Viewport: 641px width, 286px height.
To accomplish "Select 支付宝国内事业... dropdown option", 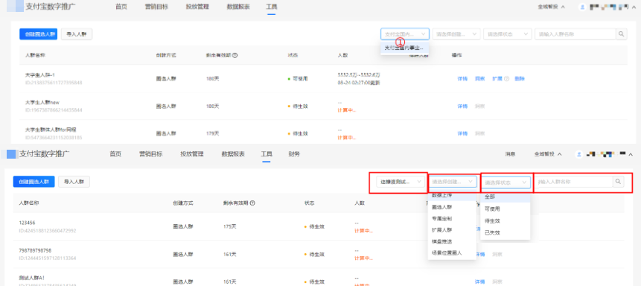I will [405, 48].
